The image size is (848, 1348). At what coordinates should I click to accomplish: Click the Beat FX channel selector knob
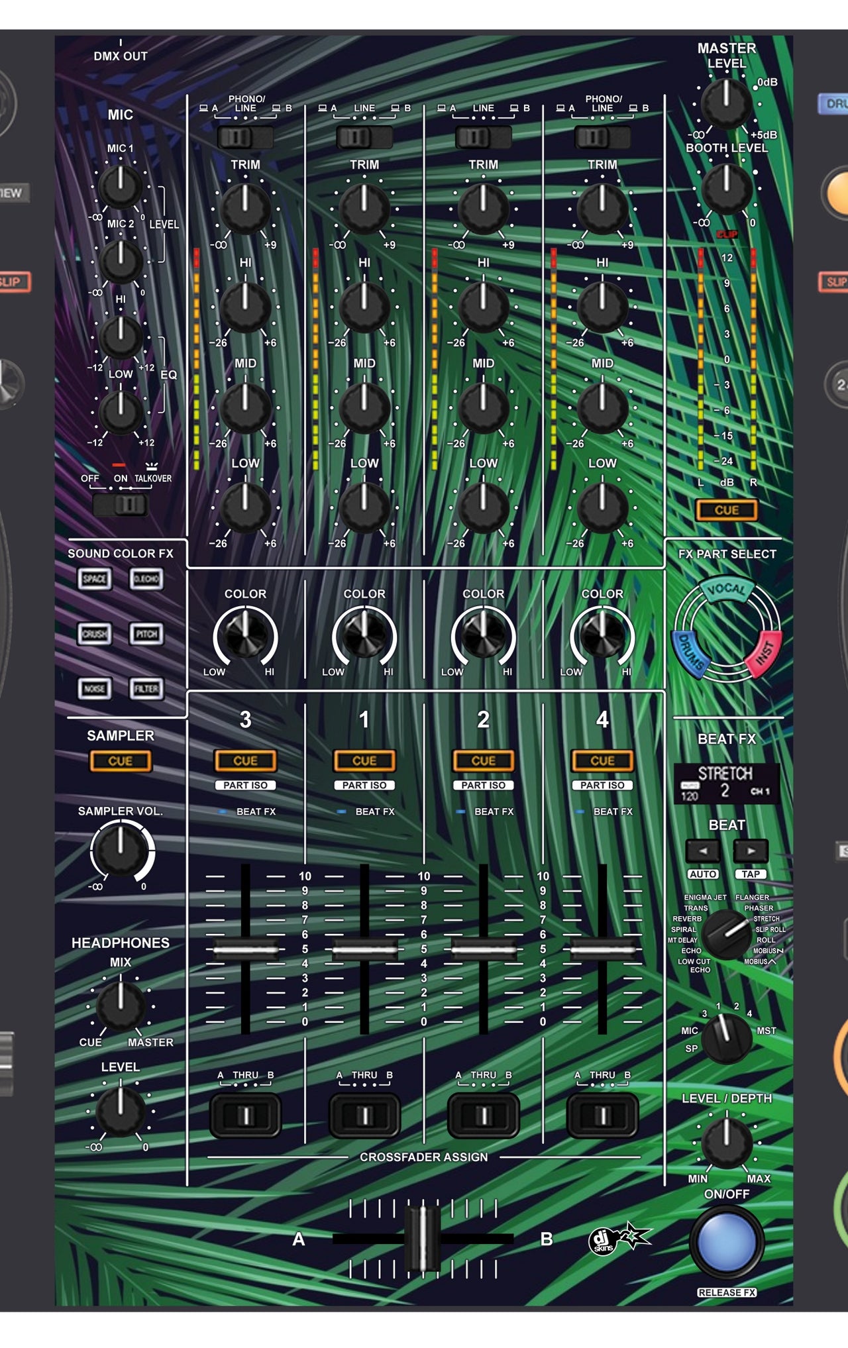[x=727, y=1038]
